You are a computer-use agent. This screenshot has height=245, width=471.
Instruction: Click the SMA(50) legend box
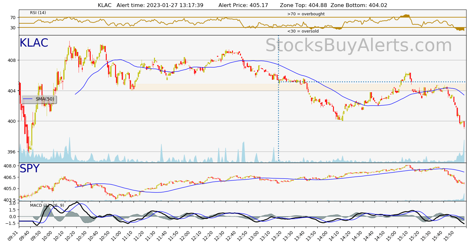pyautogui.click(x=39, y=99)
